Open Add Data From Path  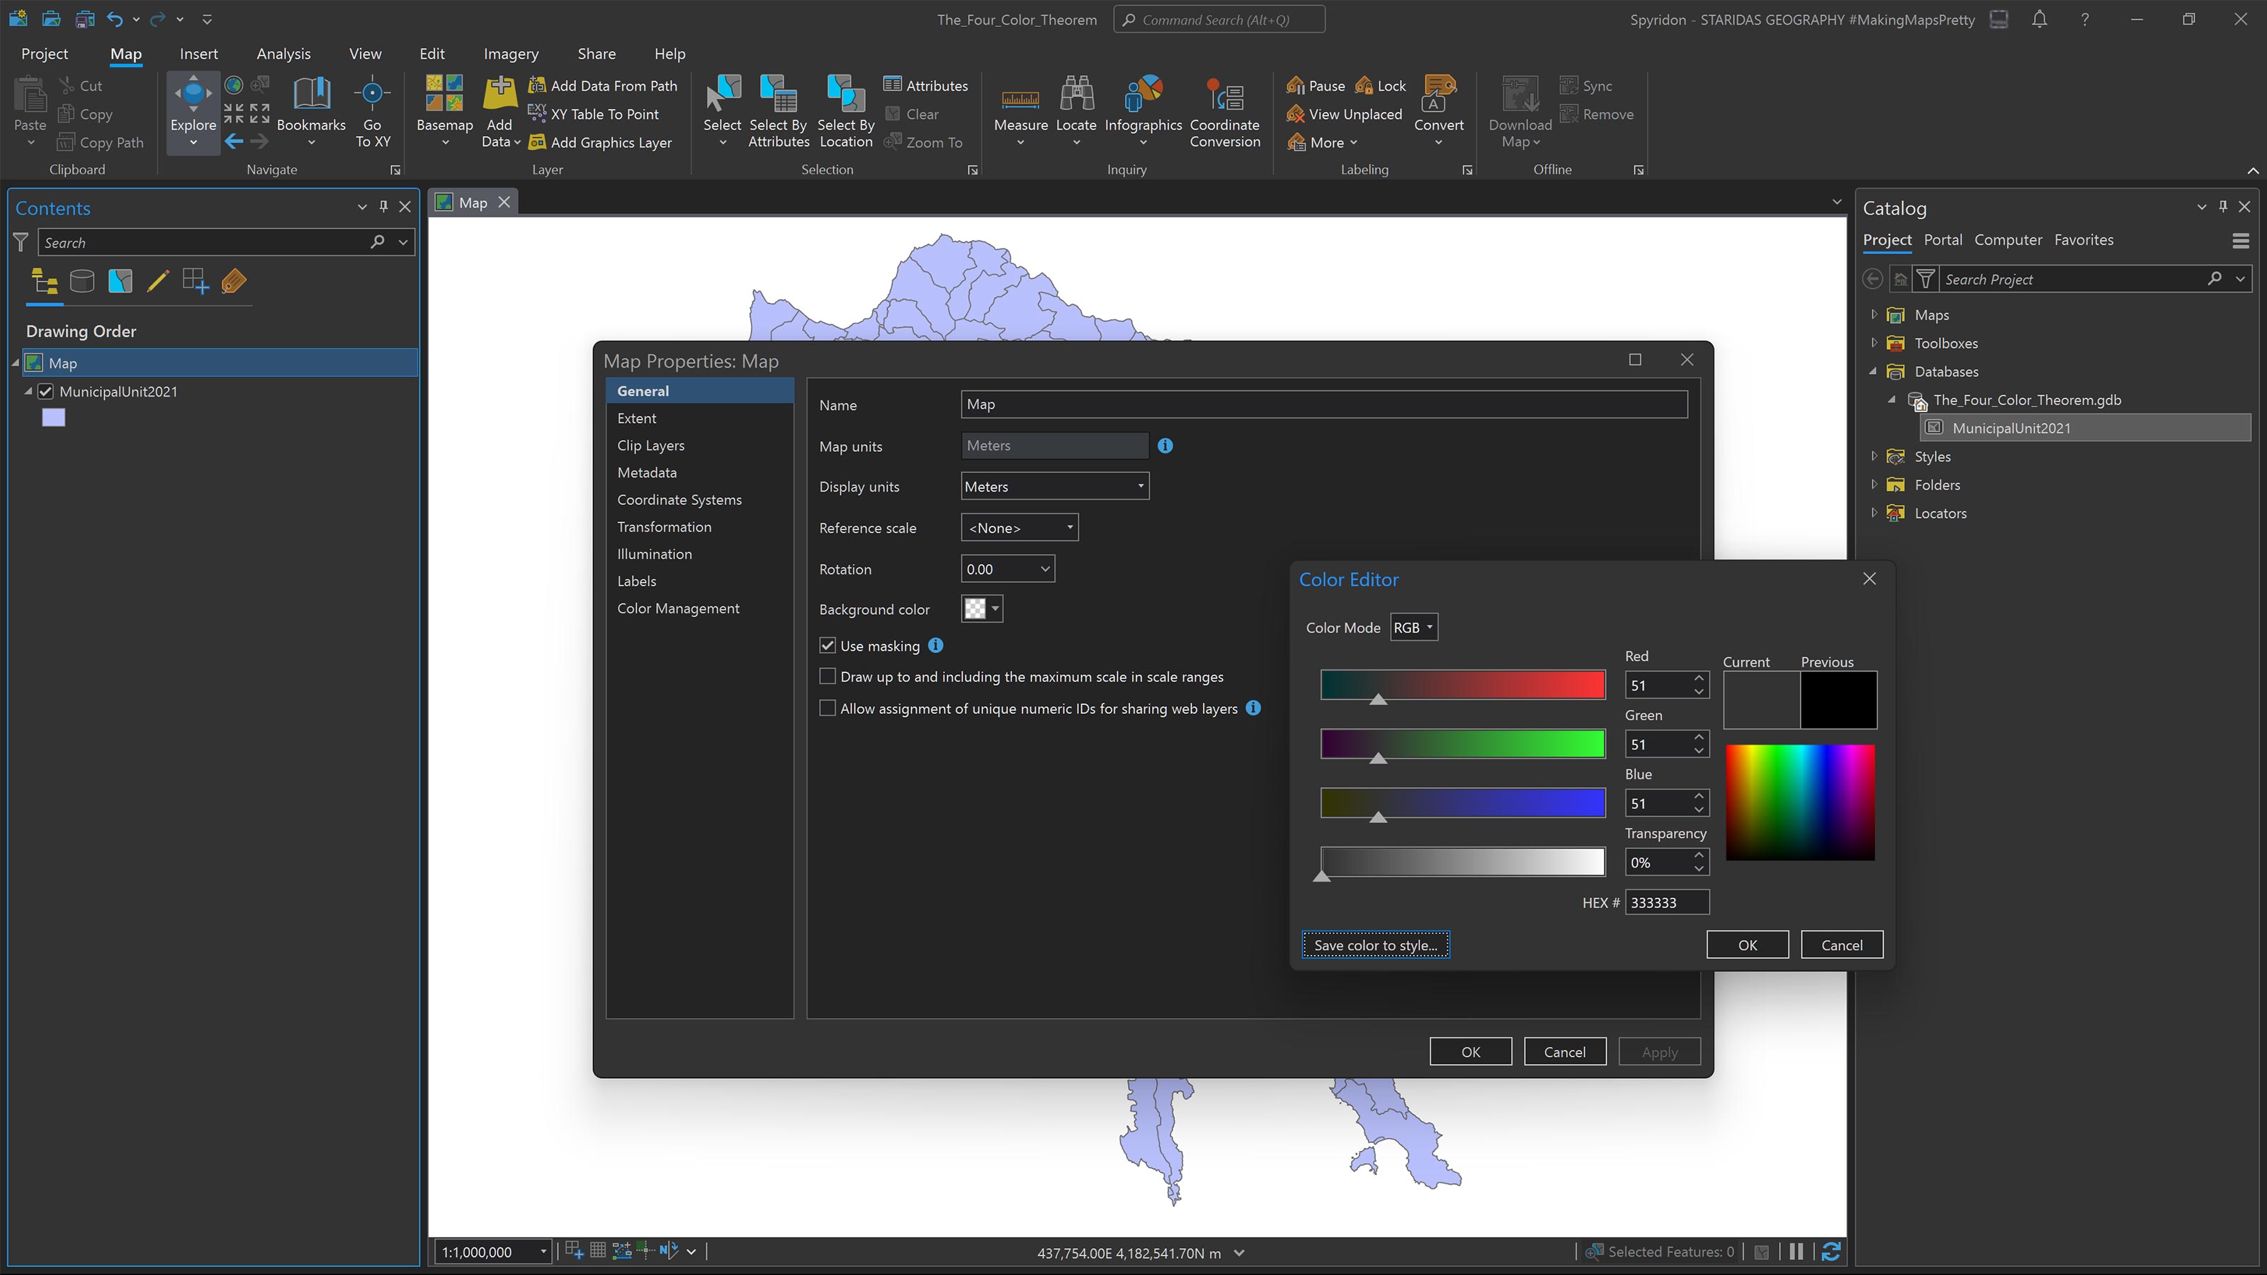pyautogui.click(x=603, y=85)
